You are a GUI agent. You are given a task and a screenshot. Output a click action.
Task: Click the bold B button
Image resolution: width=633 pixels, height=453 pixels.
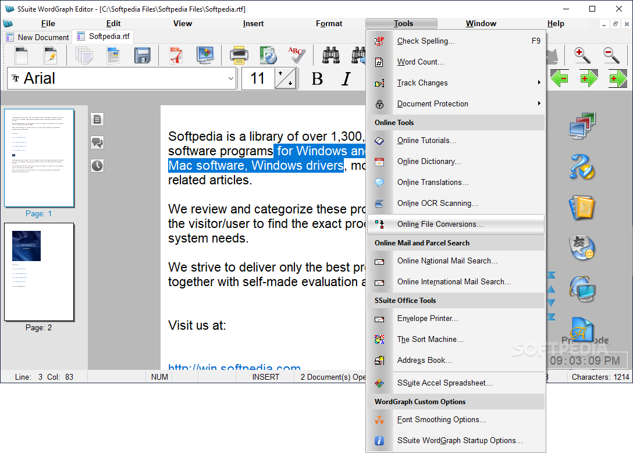point(317,79)
